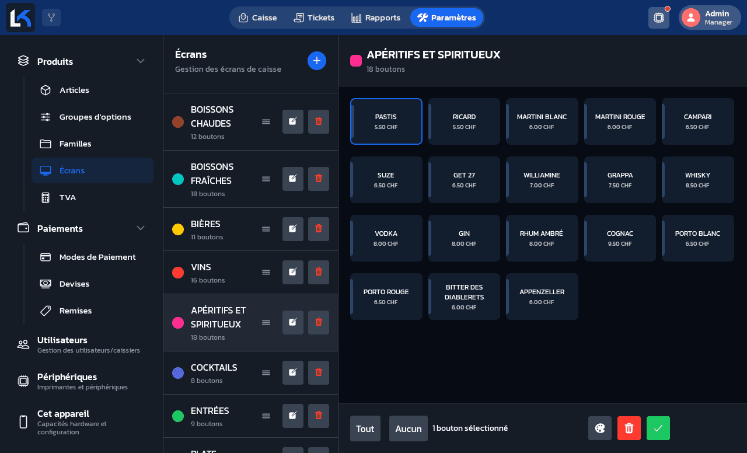The width and height of the screenshot is (747, 453).
Task: Click the LK application logo
Action: click(x=20, y=18)
